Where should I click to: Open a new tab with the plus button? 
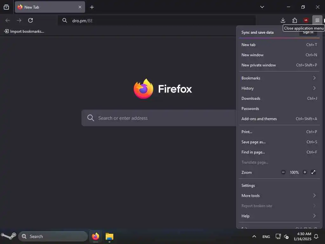(x=92, y=7)
